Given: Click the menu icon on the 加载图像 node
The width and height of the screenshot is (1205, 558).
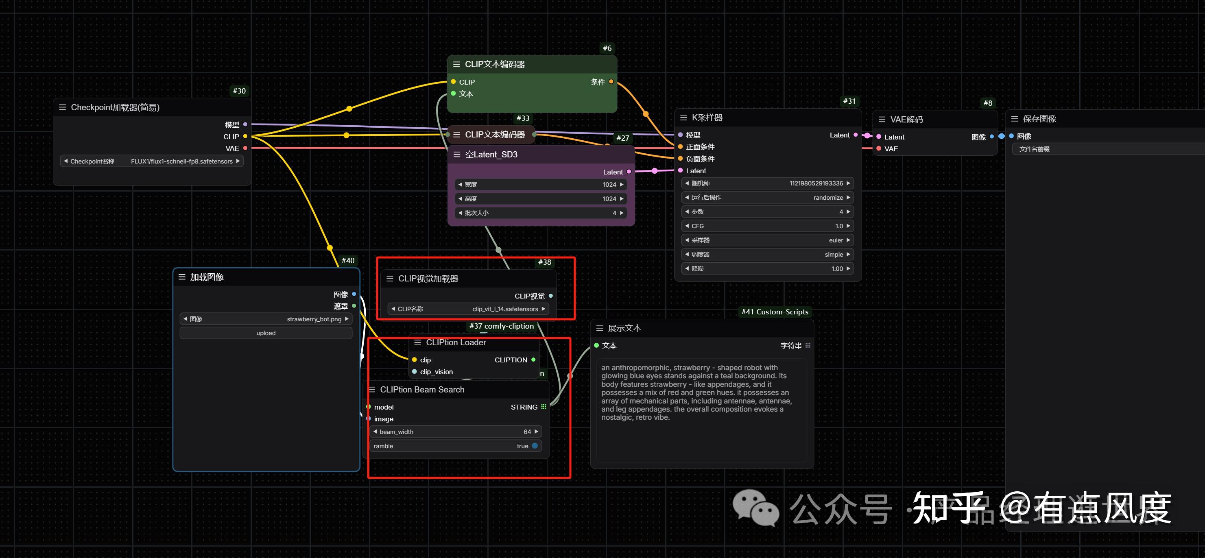Looking at the screenshot, I should point(182,277).
